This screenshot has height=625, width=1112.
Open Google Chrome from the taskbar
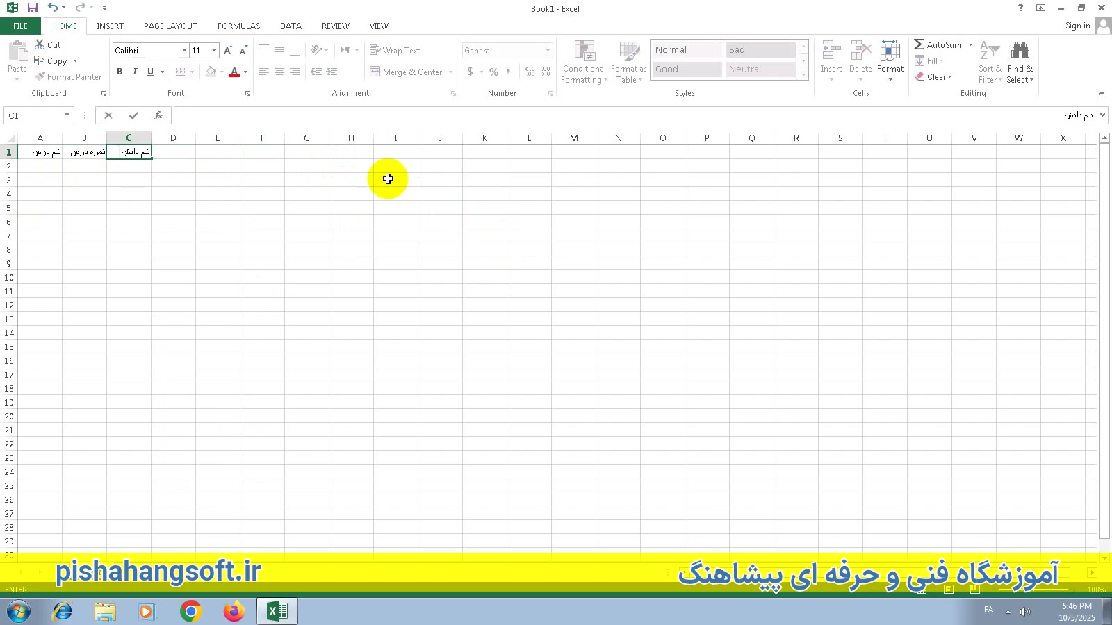190,611
